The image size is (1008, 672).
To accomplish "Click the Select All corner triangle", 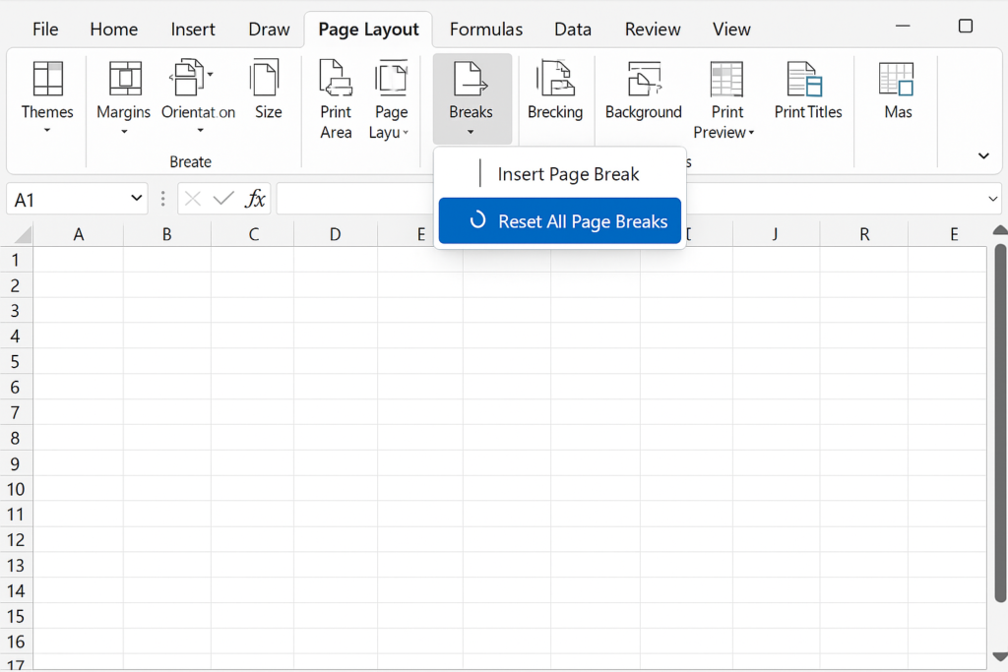I will (22, 235).
